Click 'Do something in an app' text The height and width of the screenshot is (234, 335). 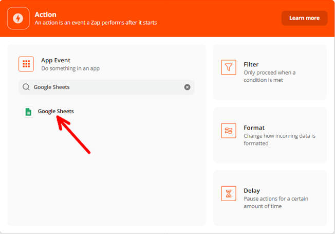70,68
